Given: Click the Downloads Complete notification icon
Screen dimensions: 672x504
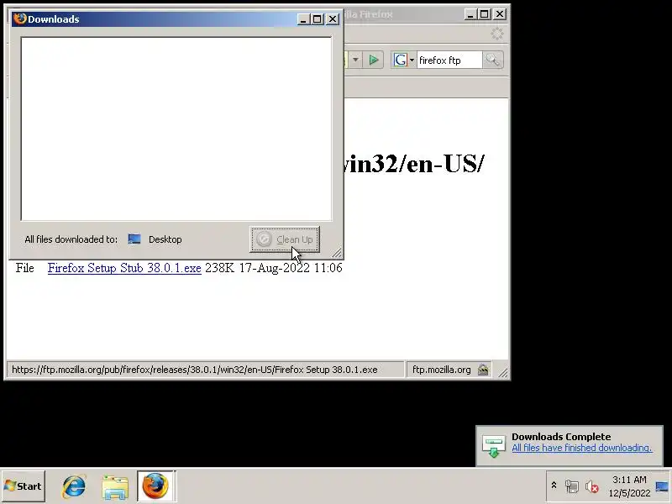Looking at the screenshot, I should (x=493, y=446).
